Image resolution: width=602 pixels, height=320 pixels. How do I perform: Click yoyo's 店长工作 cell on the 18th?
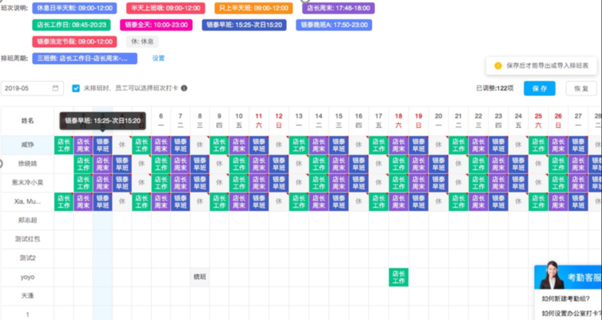(399, 277)
